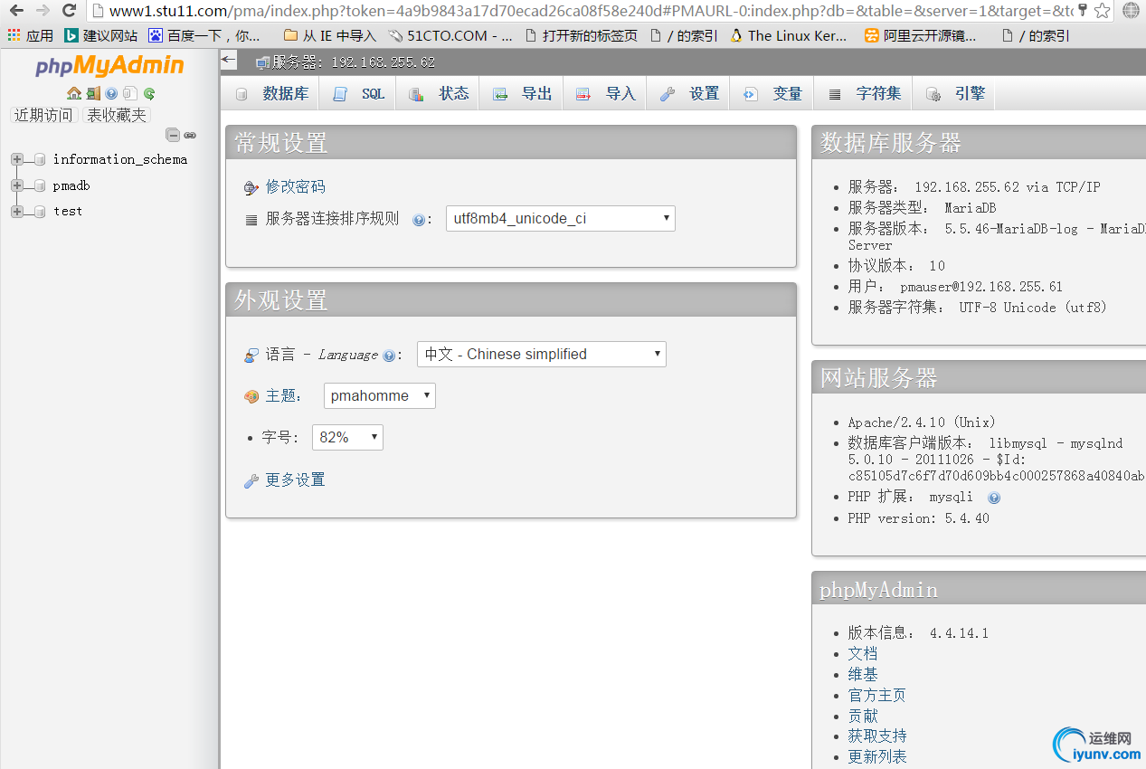Screen dimensions: 1146x769
Task: Bookmark this page with the star icon
Action: click(x=1102, y=11)
